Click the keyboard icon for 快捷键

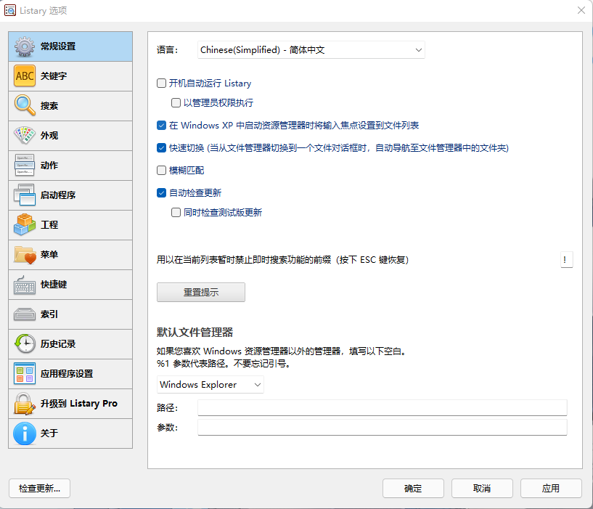[25, 285]
